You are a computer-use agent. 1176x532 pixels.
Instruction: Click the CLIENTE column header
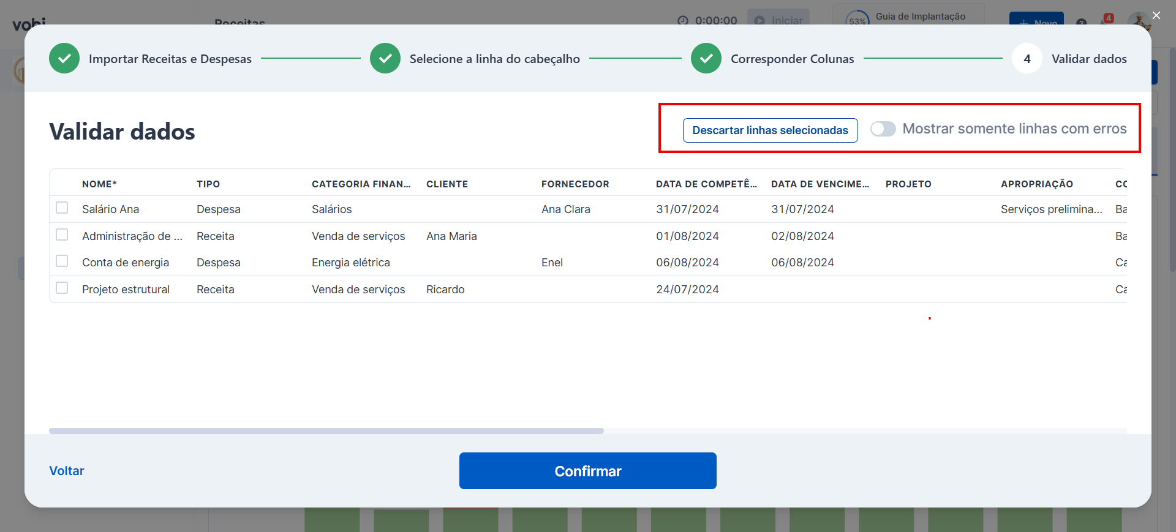pos(447,184)
